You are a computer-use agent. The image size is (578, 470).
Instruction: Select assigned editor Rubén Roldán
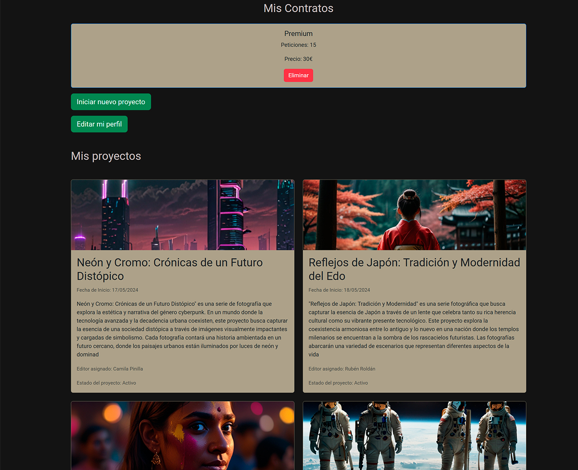pyautogui.click(x=342, y=369)
